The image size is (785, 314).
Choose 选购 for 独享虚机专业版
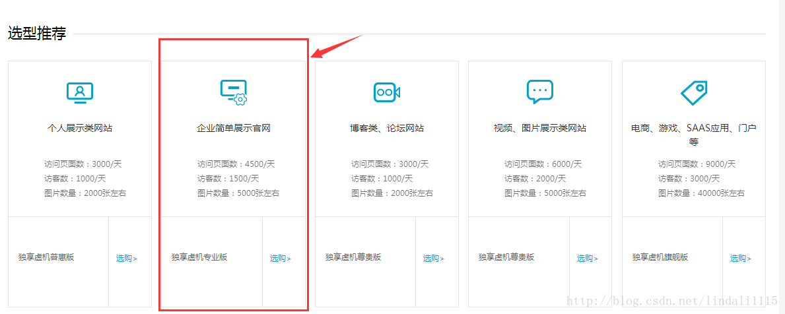281,259
